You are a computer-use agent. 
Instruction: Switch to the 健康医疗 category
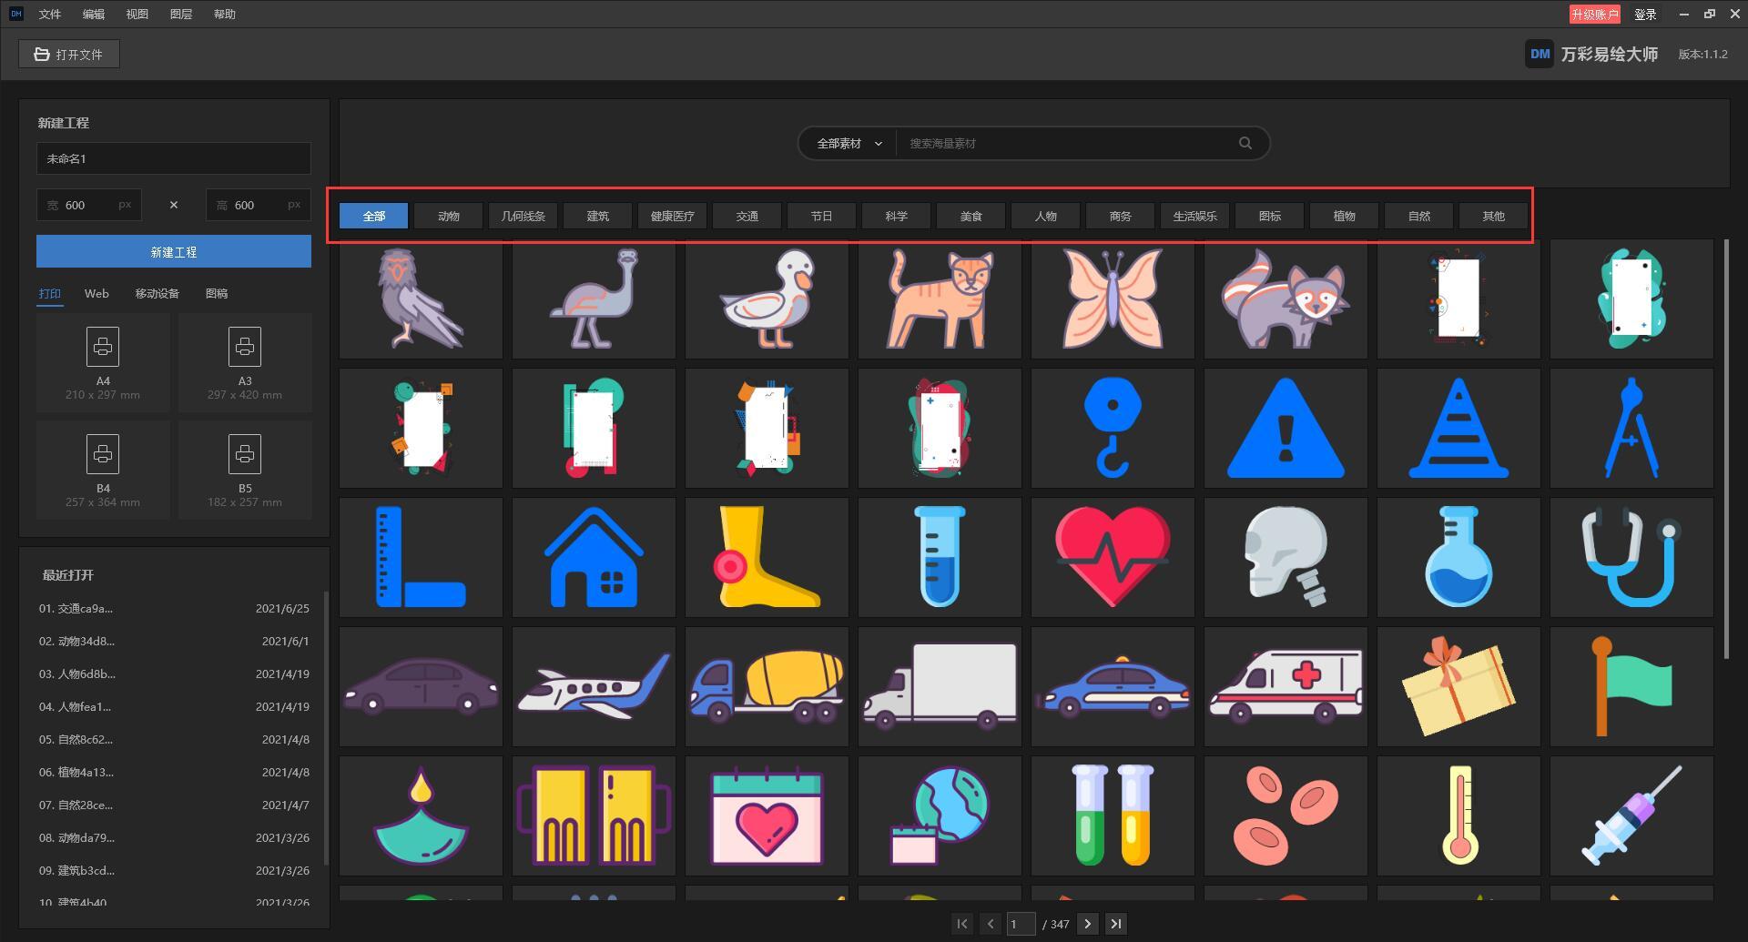coord(672,216)
